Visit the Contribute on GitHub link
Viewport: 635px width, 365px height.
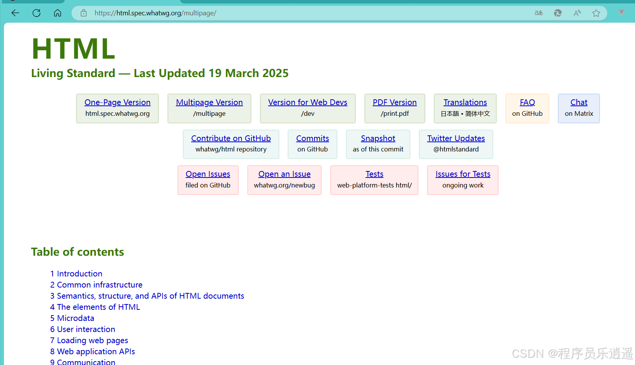tap(231, 138)
